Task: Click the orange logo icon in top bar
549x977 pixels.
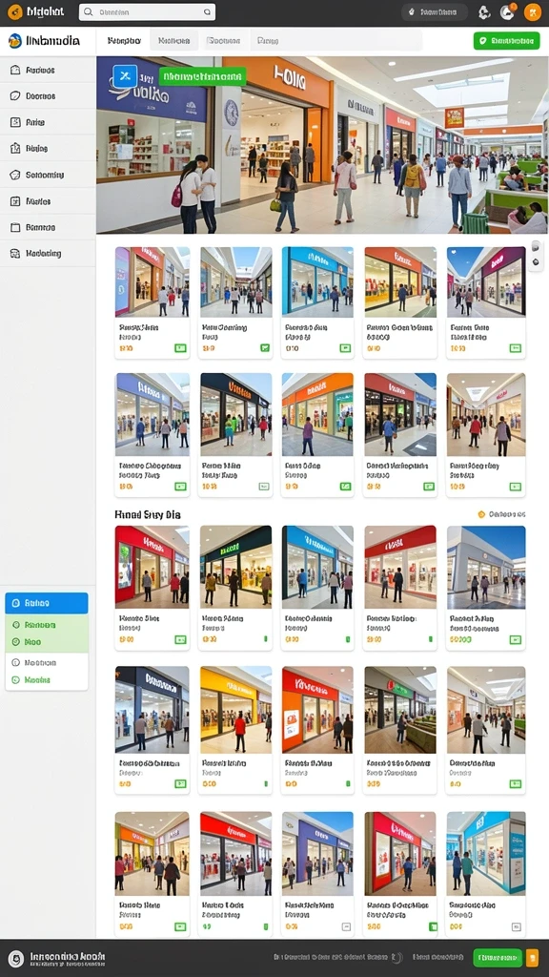Action: pyautogui.click(x=15, y=11)
